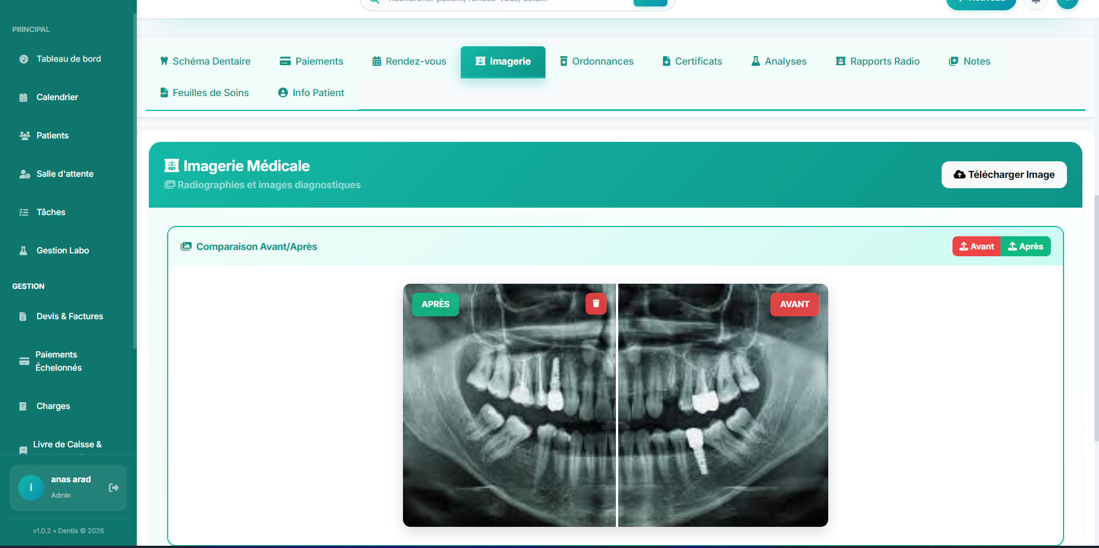Image resolution: width=1099 pixels, height=548 pixels.
Task: Delete the image with the red trash icon
Action: pyautogui.click(x=596, y=304)
